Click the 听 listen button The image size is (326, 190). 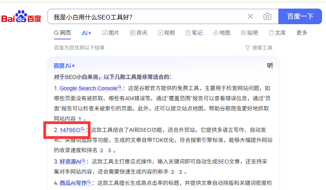(270, 66)
